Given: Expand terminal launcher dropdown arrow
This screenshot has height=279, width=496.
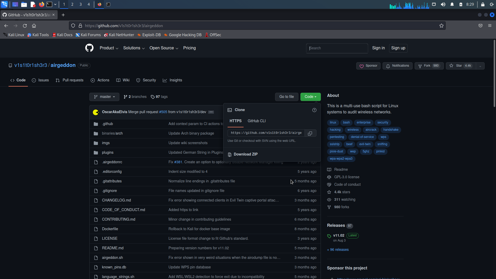Looking at the screenshot, I should [x=55, y=4].
